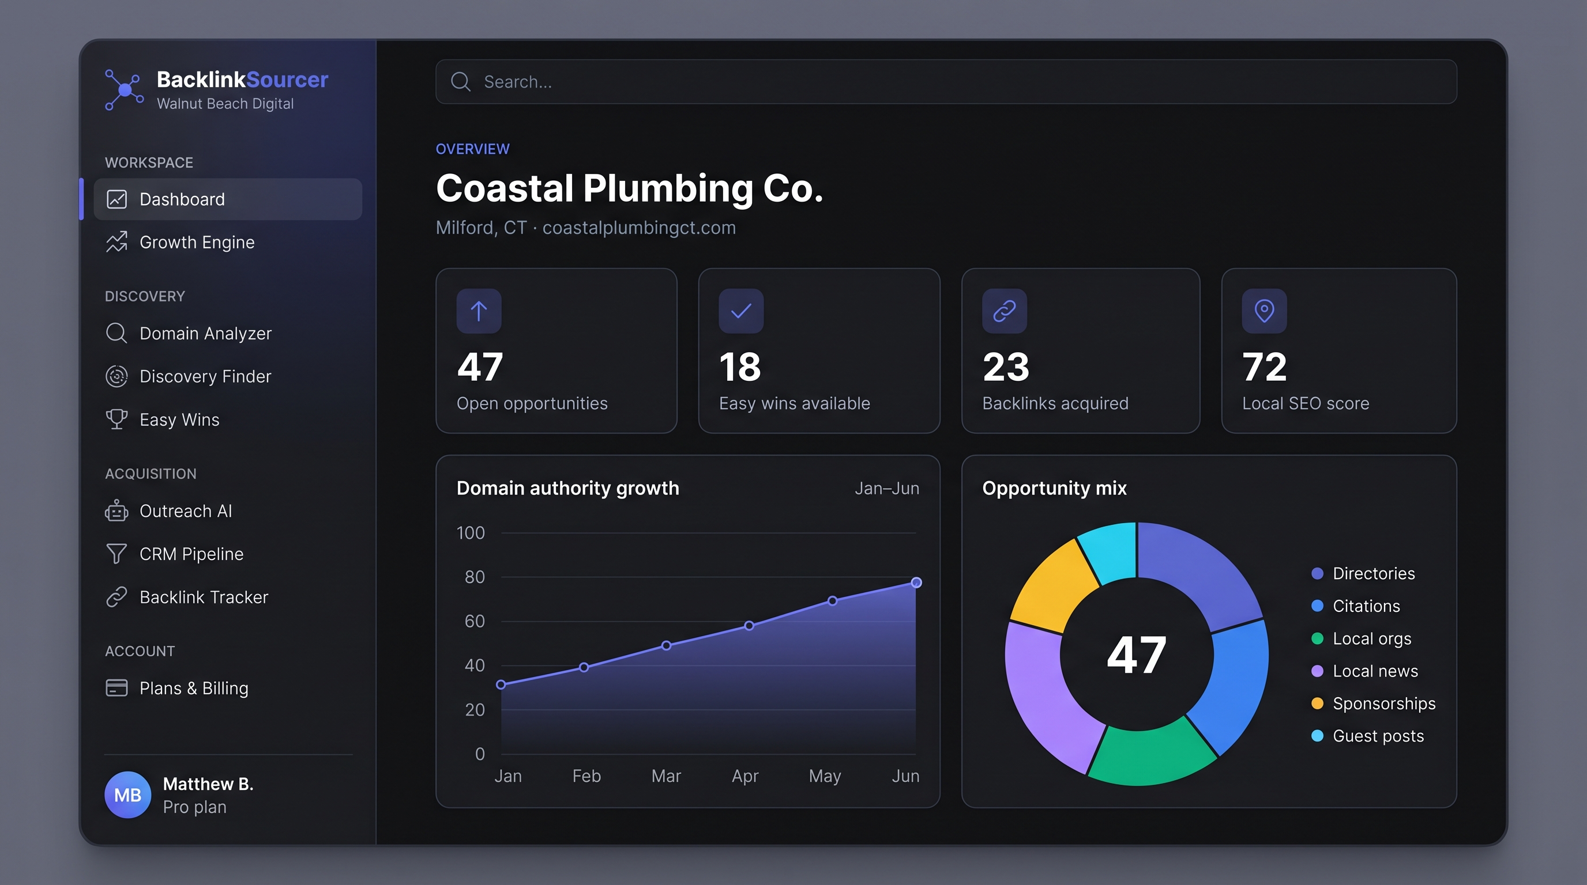Open the Dashboard menu item

(228, 199)
